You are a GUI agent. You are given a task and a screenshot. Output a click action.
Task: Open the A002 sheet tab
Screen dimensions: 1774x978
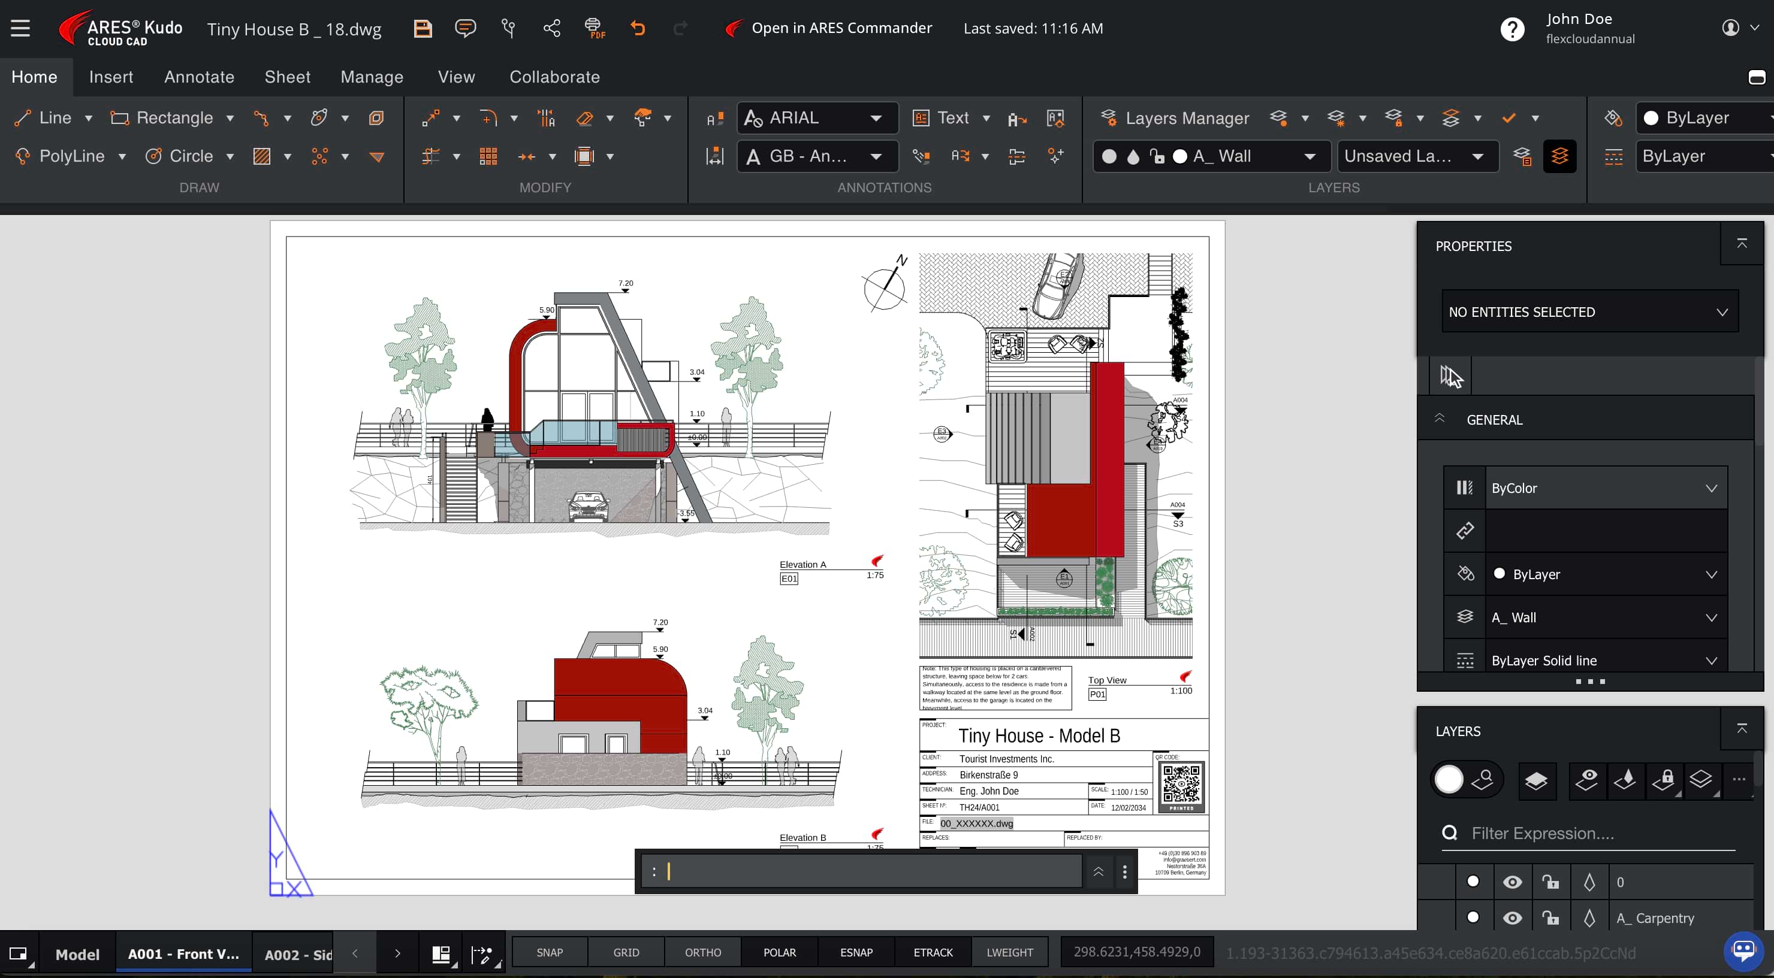click(297, 954)
